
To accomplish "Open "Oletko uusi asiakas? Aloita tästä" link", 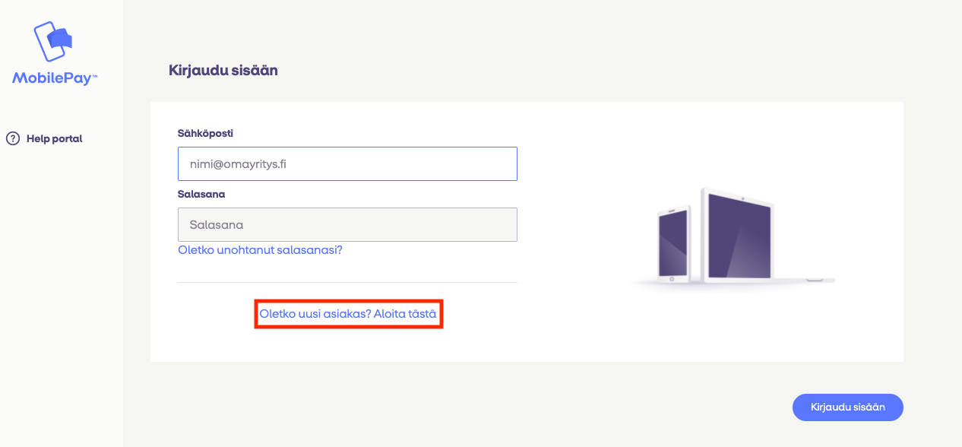I will 348,313.
